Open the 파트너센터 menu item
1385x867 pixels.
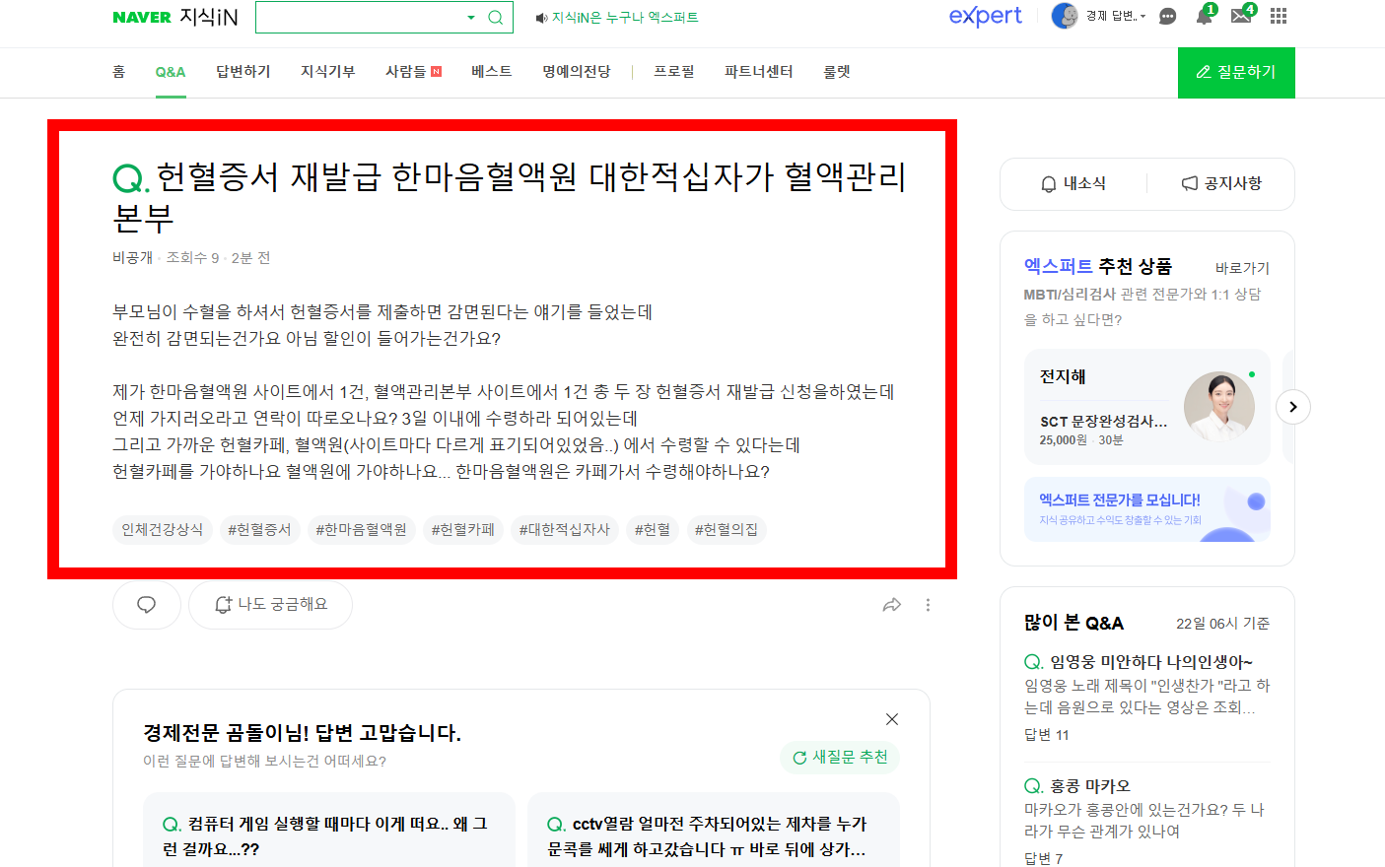pyautogui.click(x=759, y=72)
